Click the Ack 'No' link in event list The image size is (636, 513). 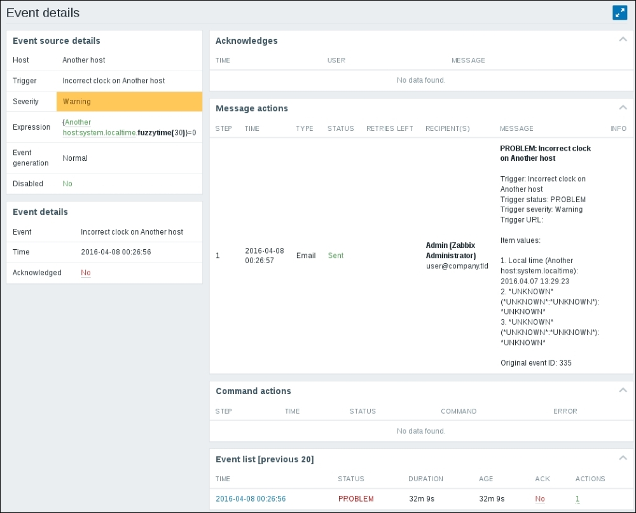pos(540,499)
